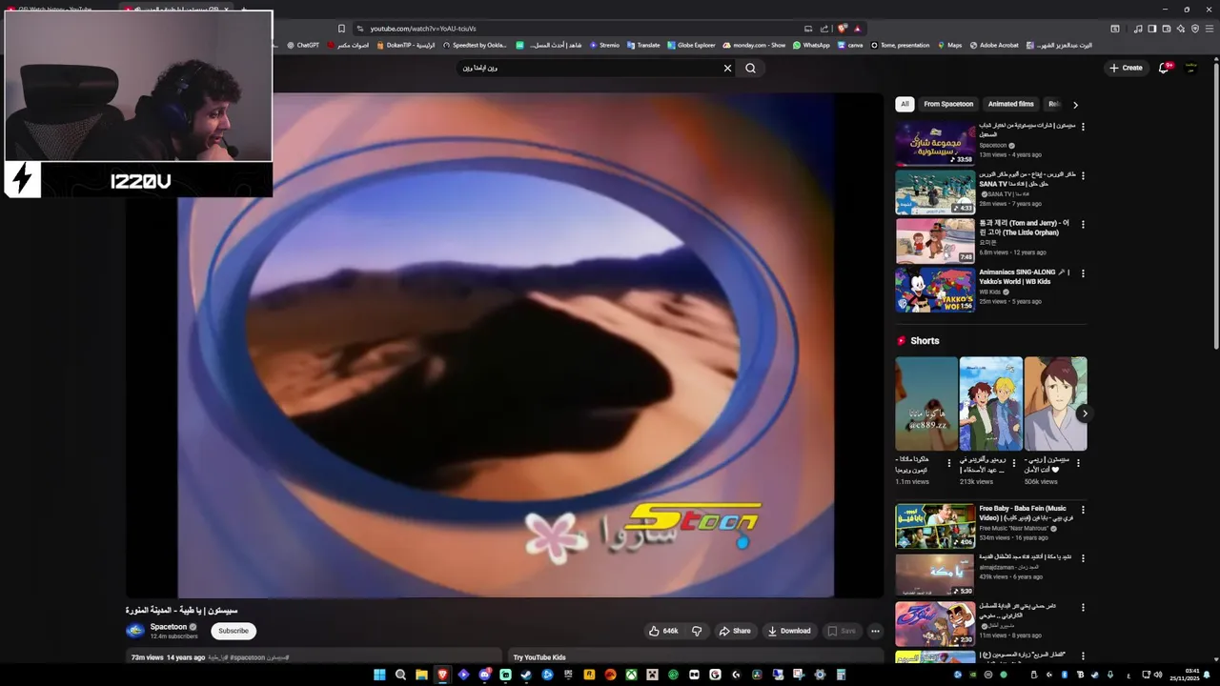Open options menu for Tom and Jerry video
1220x686 pixels.
pos(1083,225)
